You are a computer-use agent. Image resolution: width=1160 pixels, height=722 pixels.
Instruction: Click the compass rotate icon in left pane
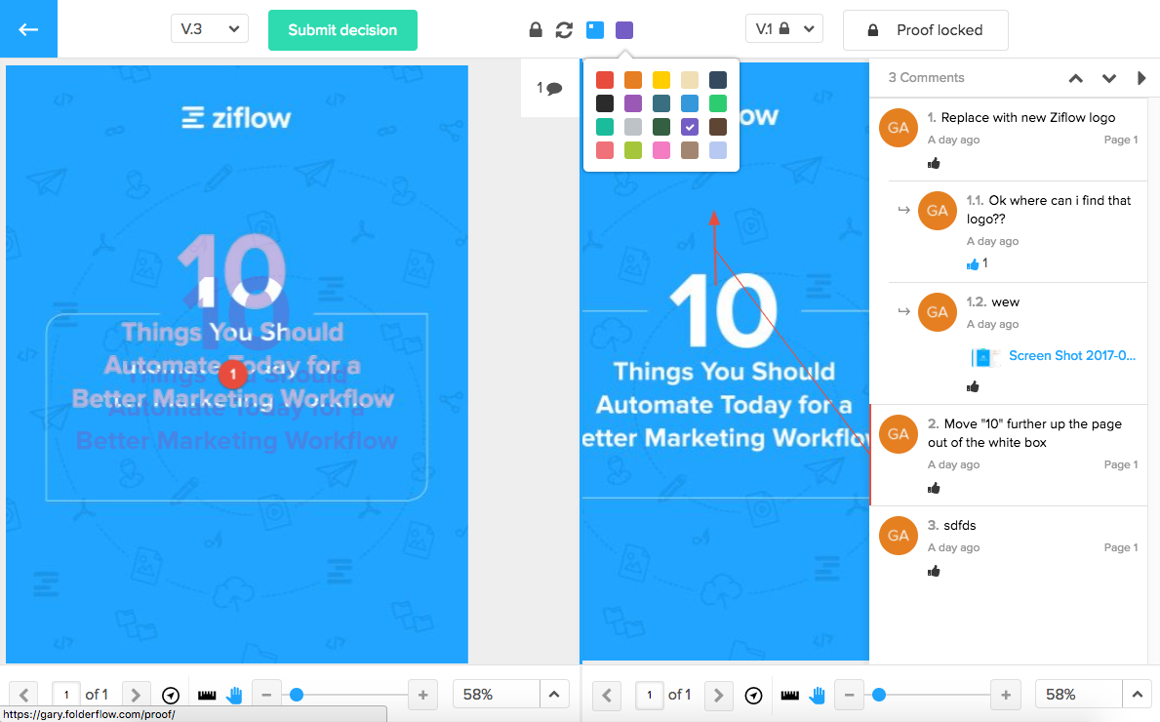[171, 695]
